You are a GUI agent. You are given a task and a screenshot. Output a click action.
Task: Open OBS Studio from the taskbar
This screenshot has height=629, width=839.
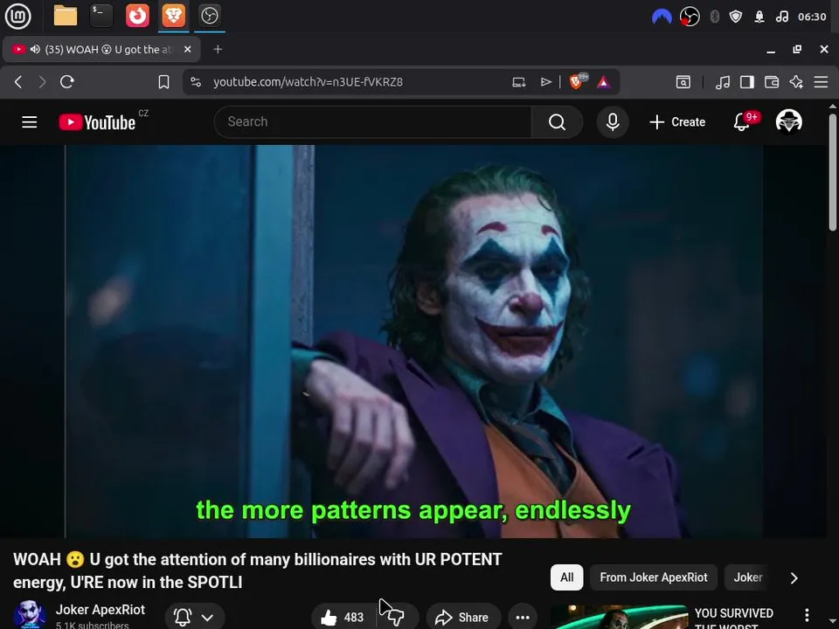209,16
